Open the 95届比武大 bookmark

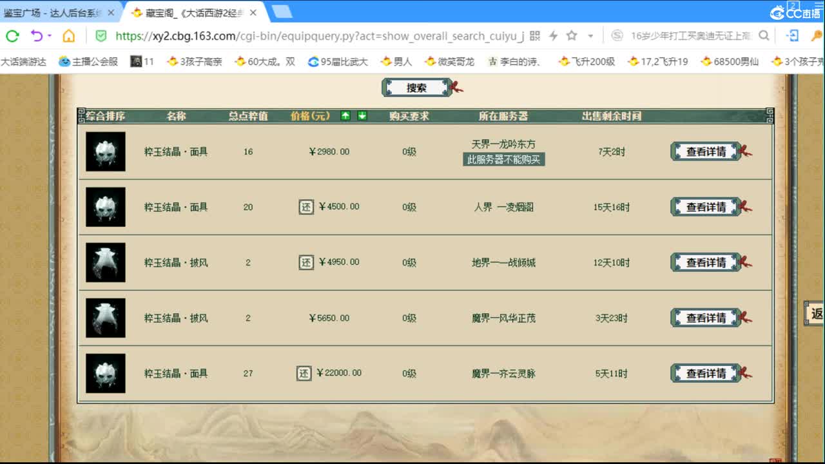[x=338, y=62]
